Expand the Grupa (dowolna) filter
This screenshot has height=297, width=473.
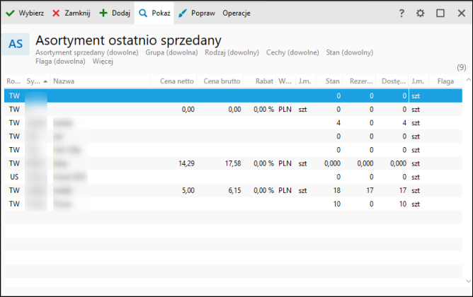tap(172, 52)
